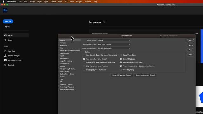This screenshot has width=203, height=114.
Task: Enable Skip Transform when Placing
Action: [84, 66]
